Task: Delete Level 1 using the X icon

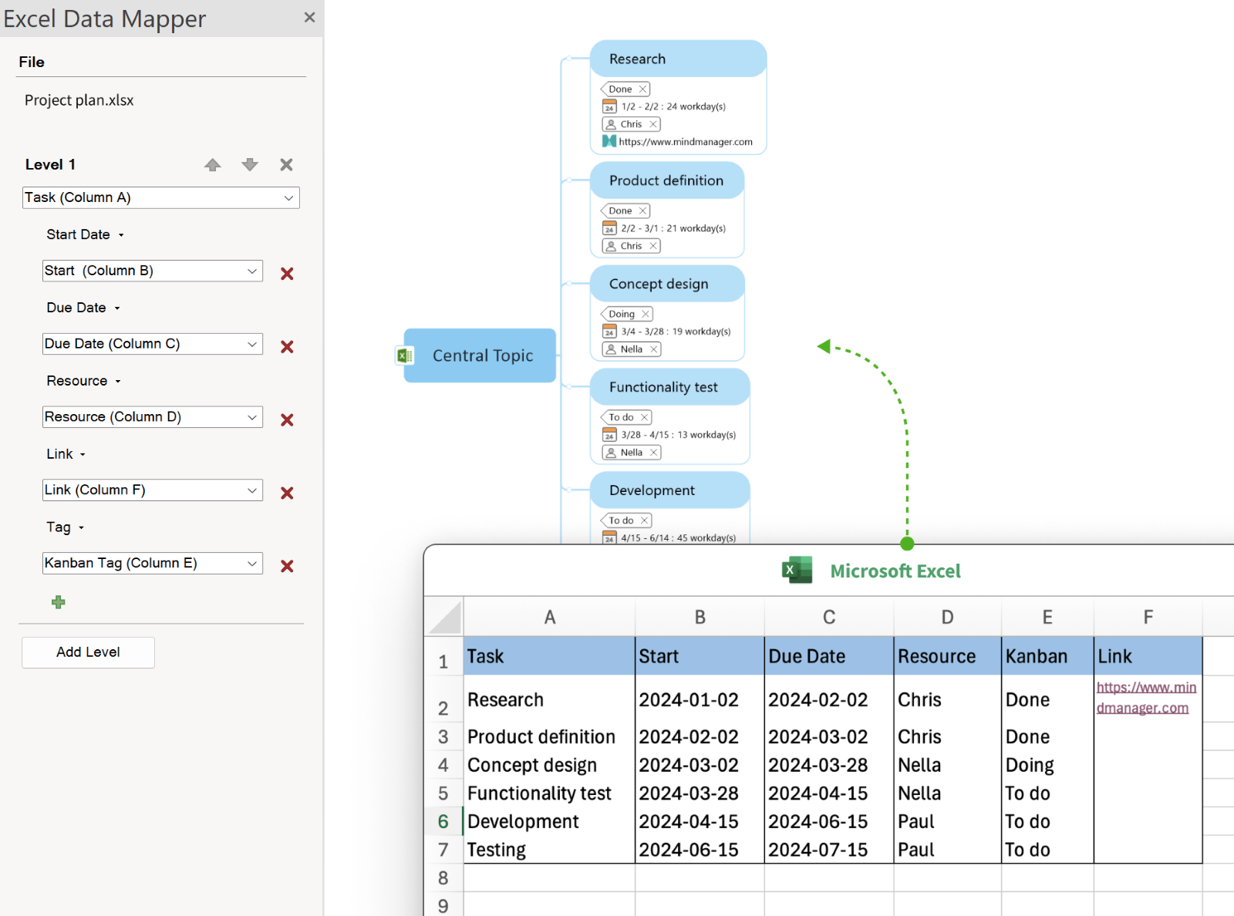Action: tap(286, 164)
